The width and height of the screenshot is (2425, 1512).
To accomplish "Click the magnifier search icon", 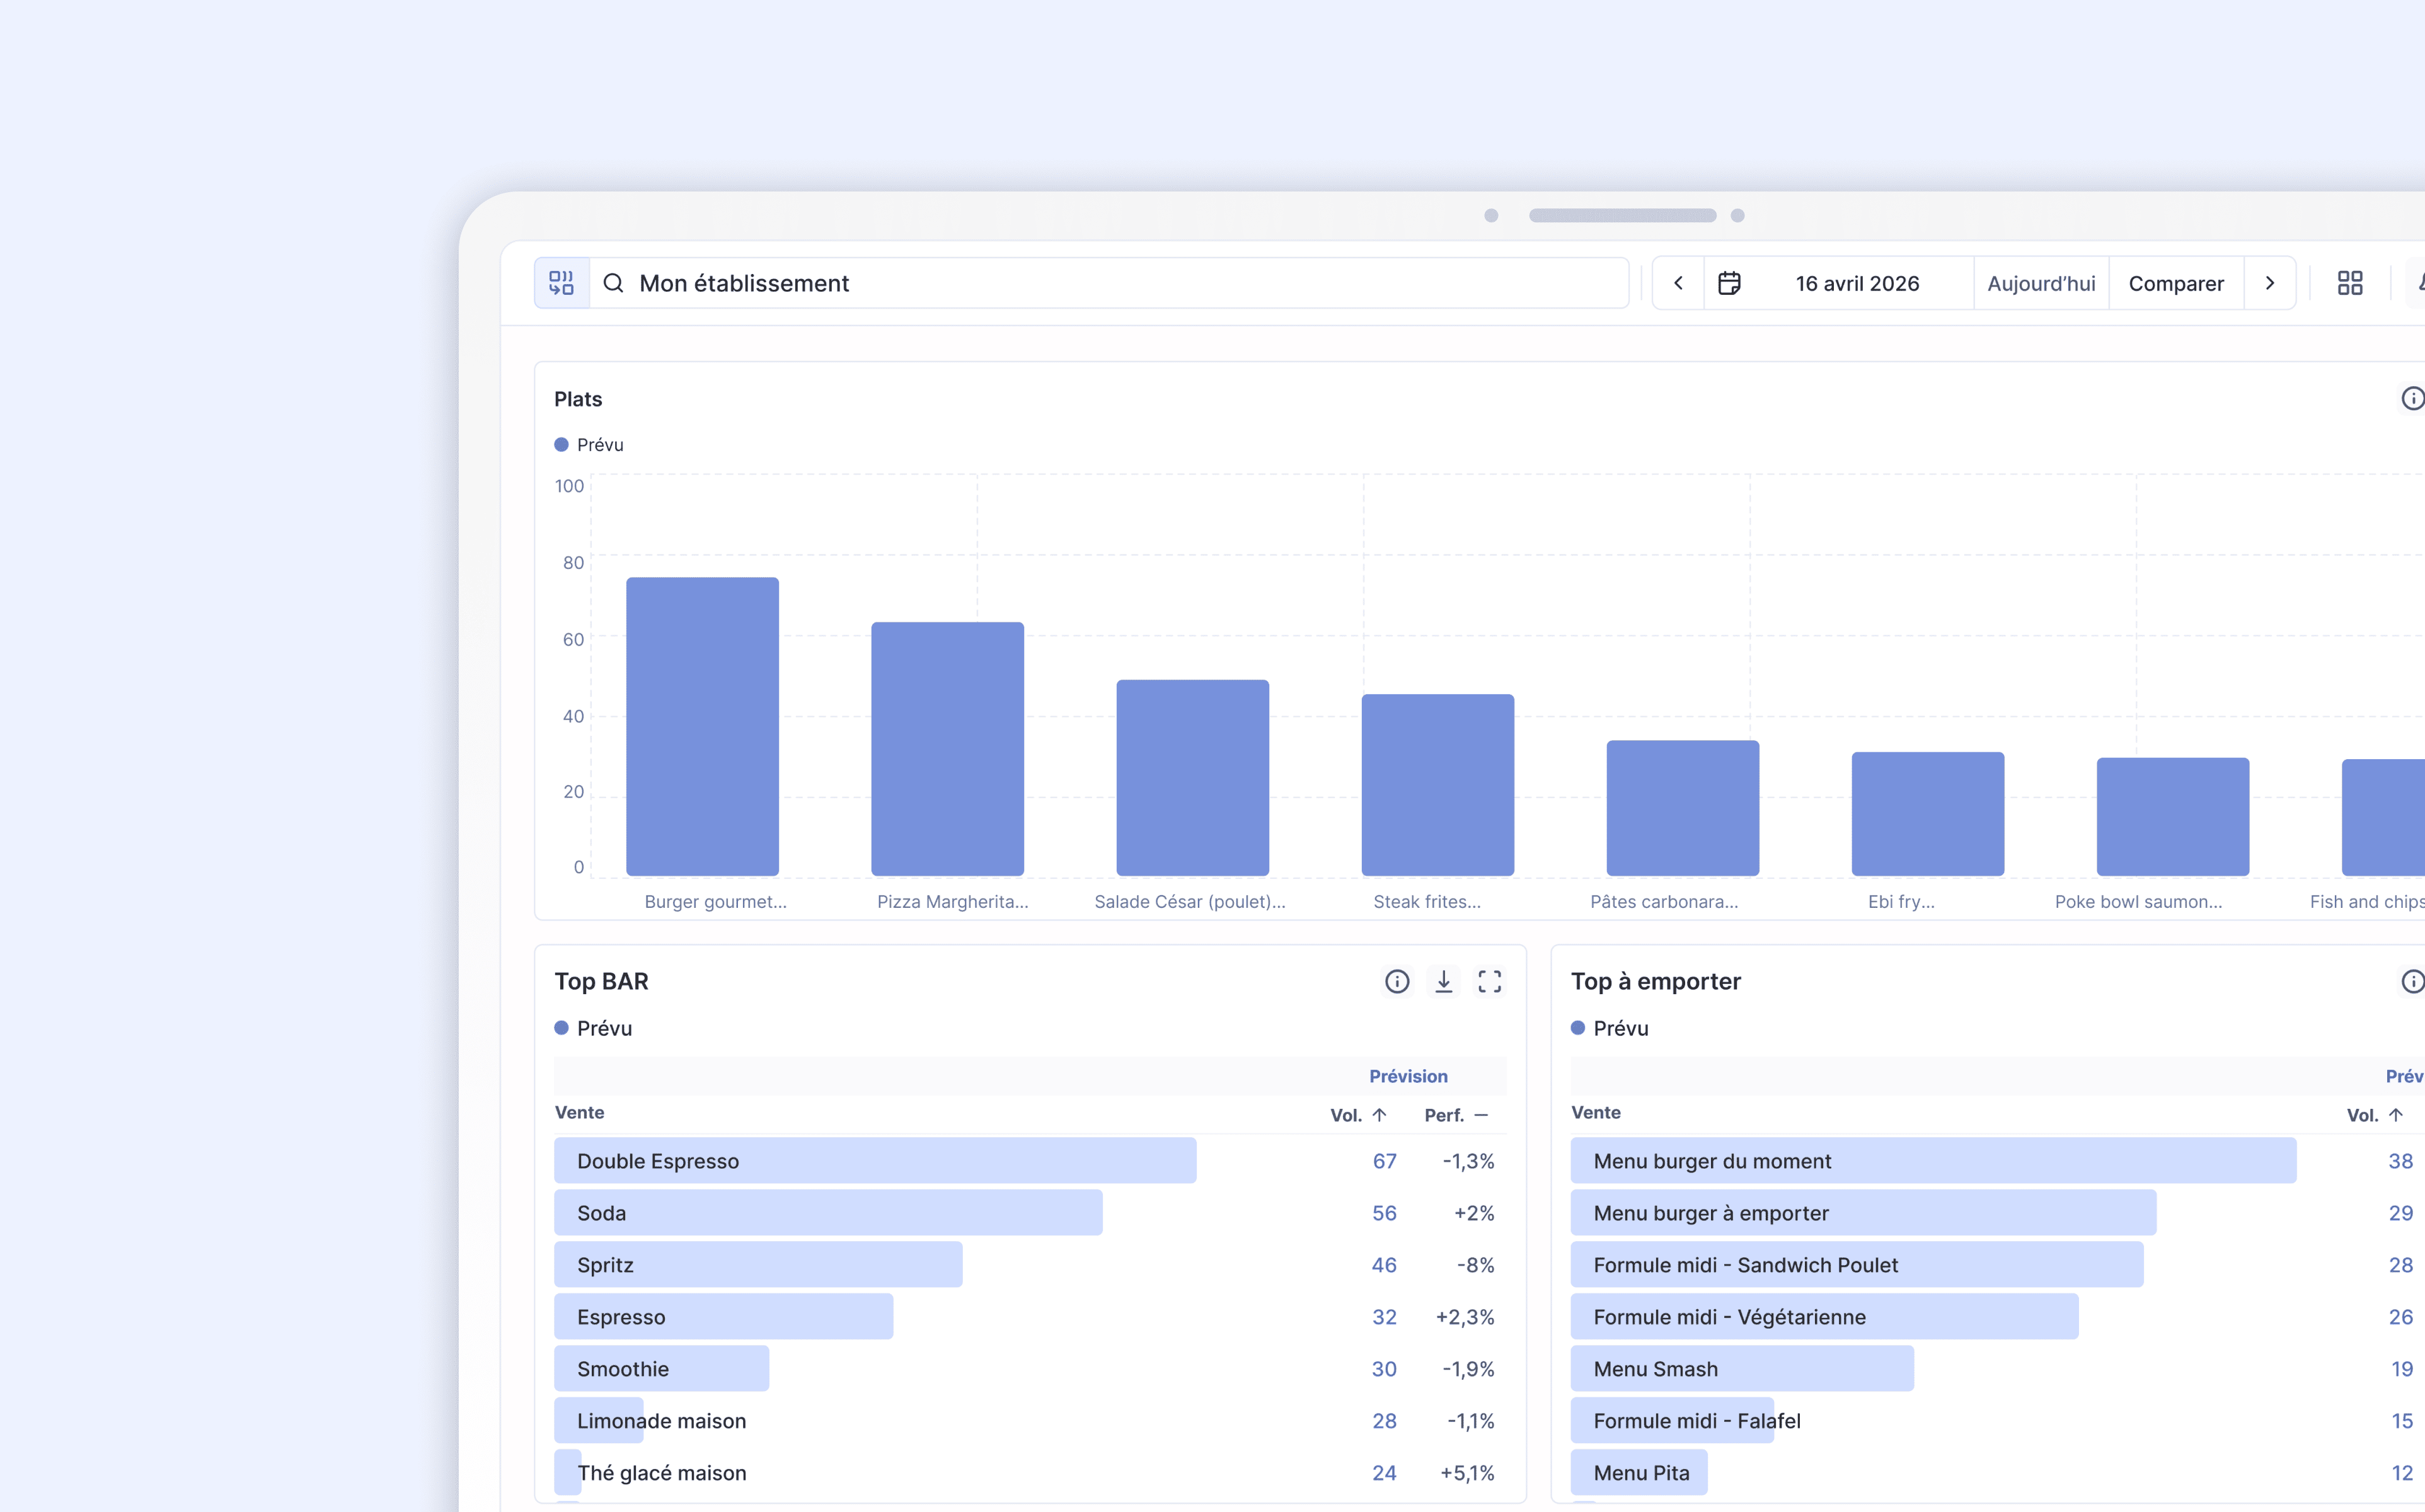I will tap(613, 283).
